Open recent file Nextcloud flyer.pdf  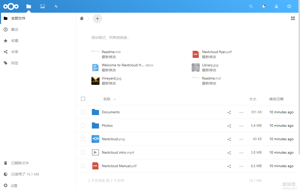[x=217, y=52]
